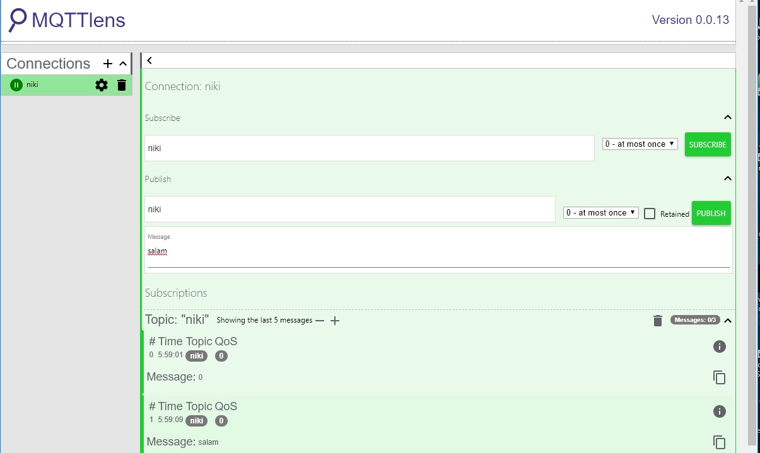
Task: Open settings gear for niki connection
Action: 102,85
